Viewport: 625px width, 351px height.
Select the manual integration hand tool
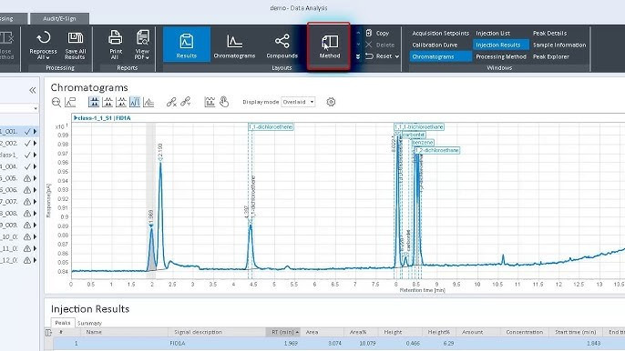[x=224, y=102]
